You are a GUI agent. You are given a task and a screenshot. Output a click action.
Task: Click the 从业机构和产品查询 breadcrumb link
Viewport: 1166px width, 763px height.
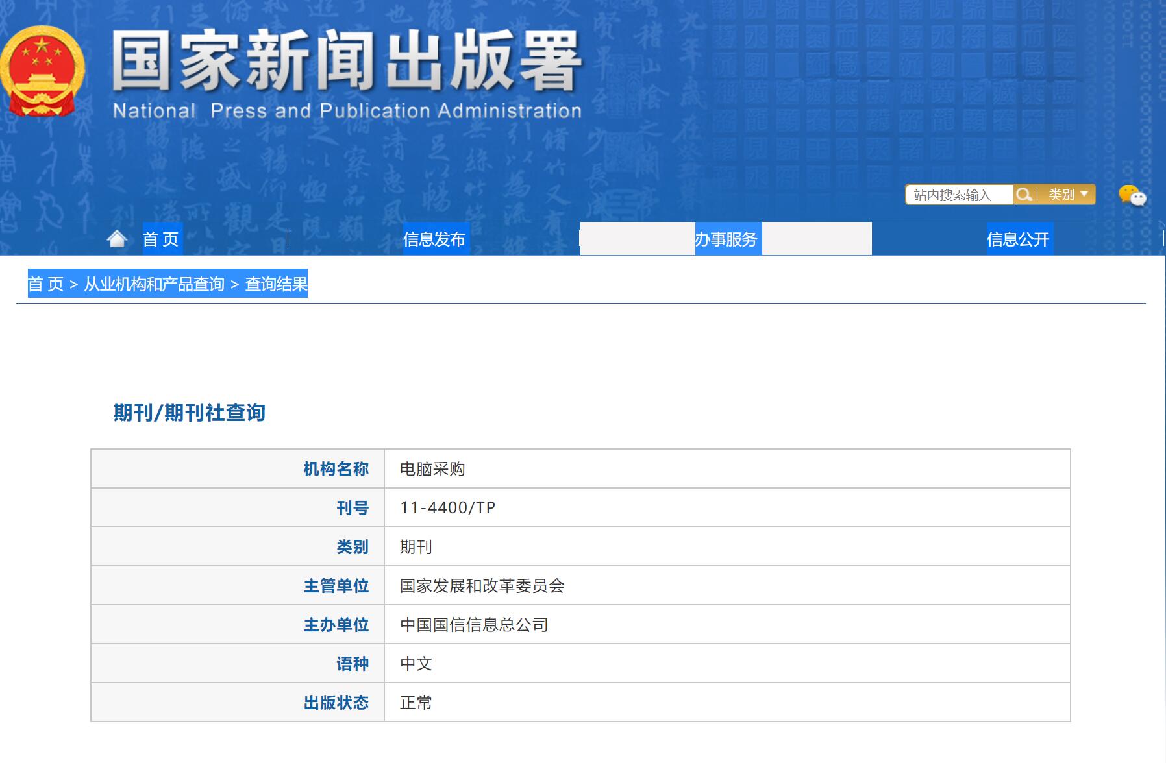coord(154,284)
